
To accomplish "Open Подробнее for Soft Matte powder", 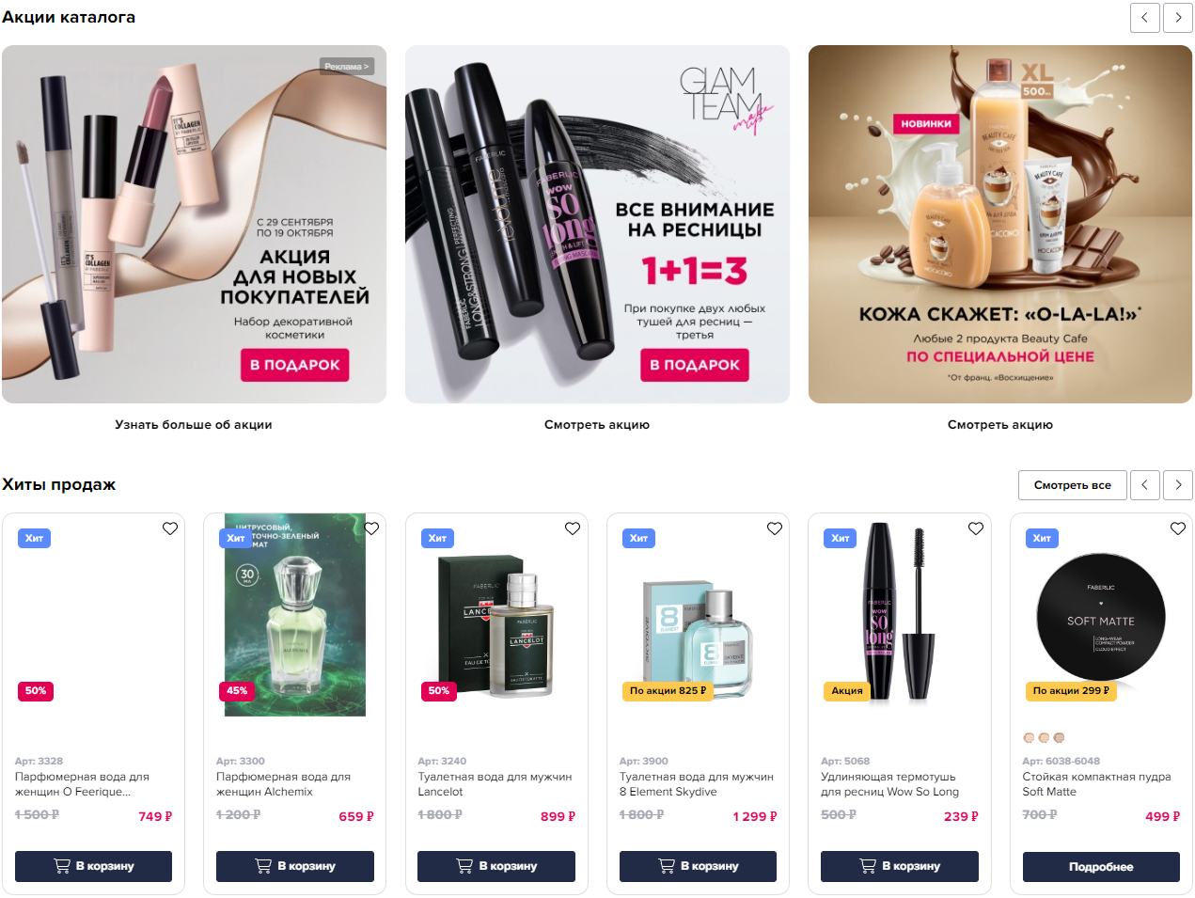I will [x=1101, y=866].
